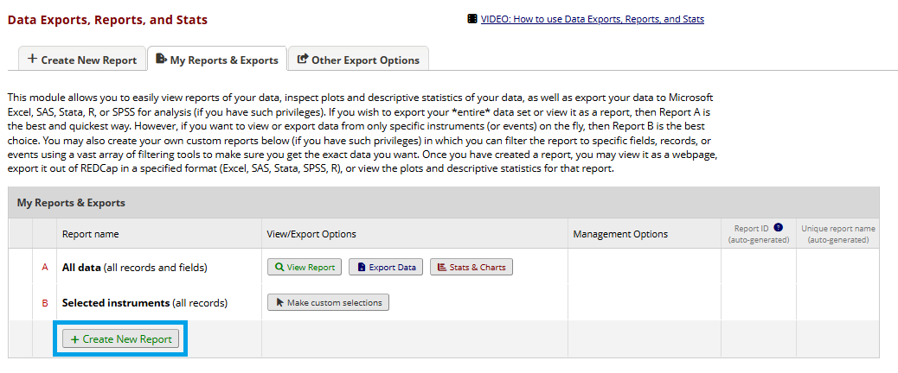
Task: Open the video on using Data Exports
Action: pos(592,19)
